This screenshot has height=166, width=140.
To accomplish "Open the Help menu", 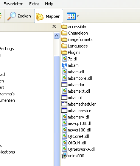I will tap(49, 4).
